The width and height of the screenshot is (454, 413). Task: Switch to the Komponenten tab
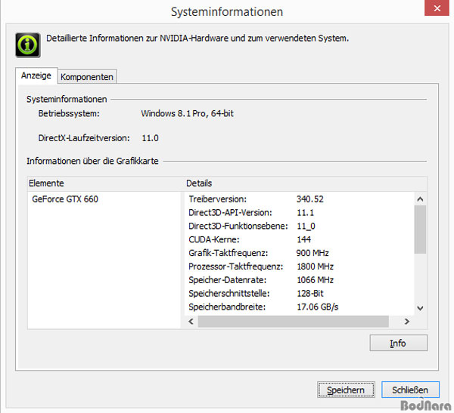[x=87, y=77]
